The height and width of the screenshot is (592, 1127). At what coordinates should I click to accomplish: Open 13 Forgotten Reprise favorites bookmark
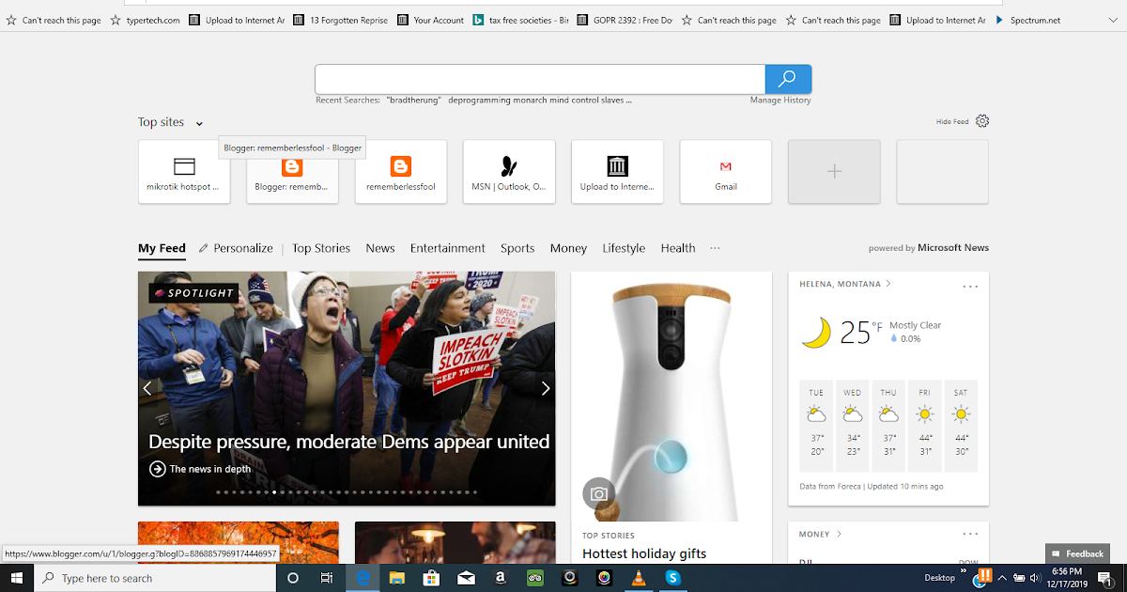(x=340, y=20)
